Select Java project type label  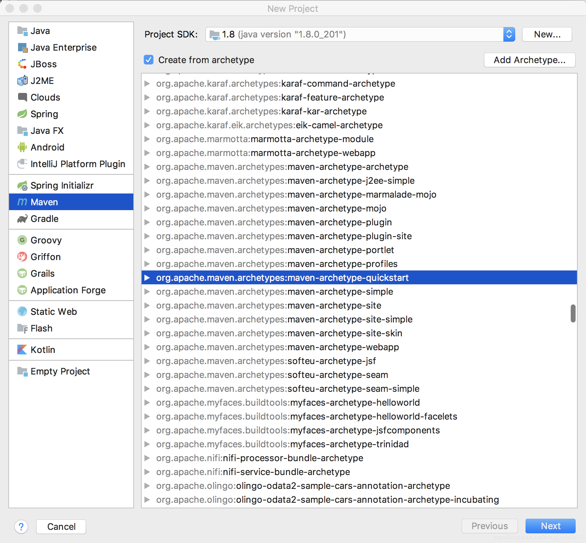click(40, 31)
